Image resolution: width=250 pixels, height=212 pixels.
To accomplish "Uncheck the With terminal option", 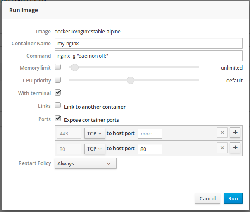I will [58, 93].
